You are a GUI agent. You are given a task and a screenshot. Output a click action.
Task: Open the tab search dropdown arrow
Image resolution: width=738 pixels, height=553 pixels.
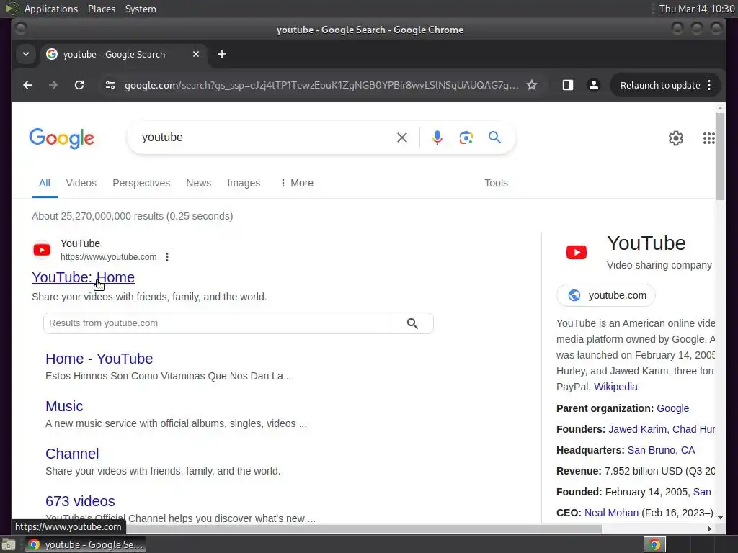[x=26, y=54]
